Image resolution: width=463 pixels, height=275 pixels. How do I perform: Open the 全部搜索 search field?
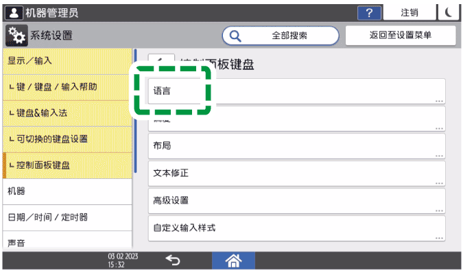point(281,36)
